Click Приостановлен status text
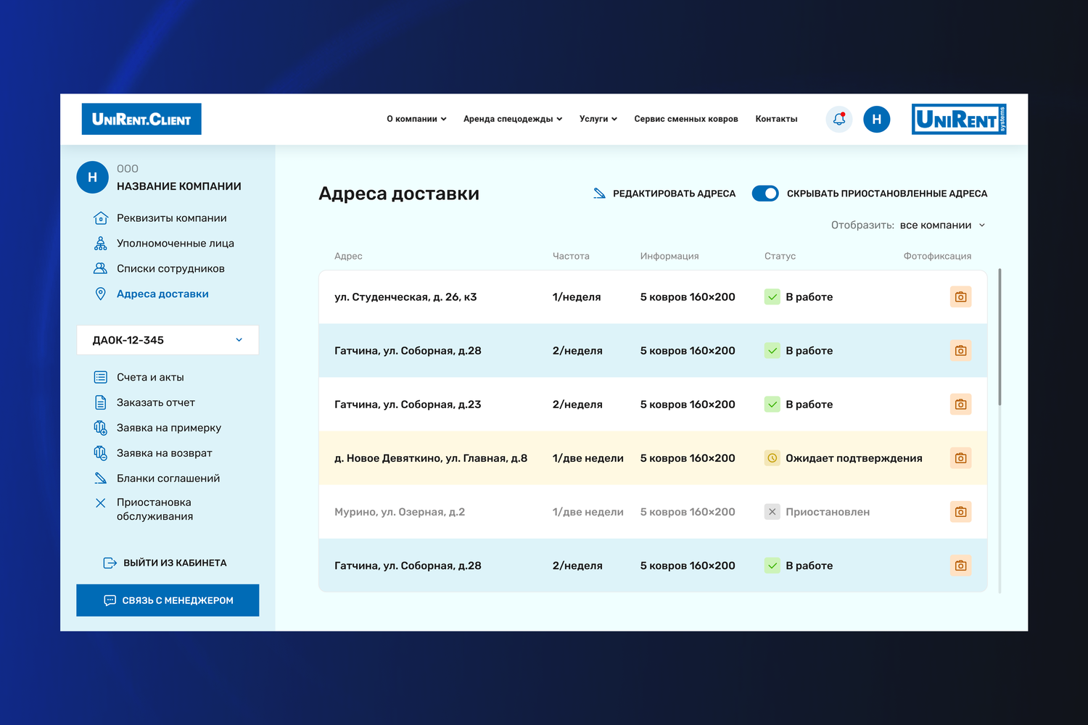This screenshot has height=725, width=1088. click(x=828, y=512)
